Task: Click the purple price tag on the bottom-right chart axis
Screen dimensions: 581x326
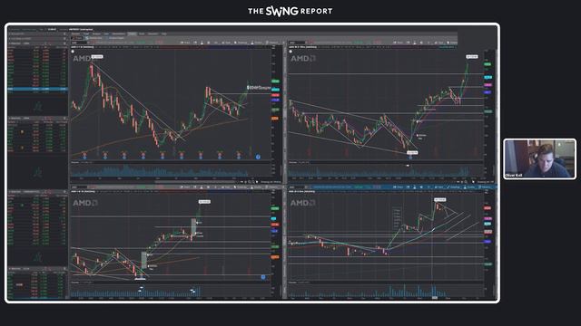Action: [x=487, y=242]
